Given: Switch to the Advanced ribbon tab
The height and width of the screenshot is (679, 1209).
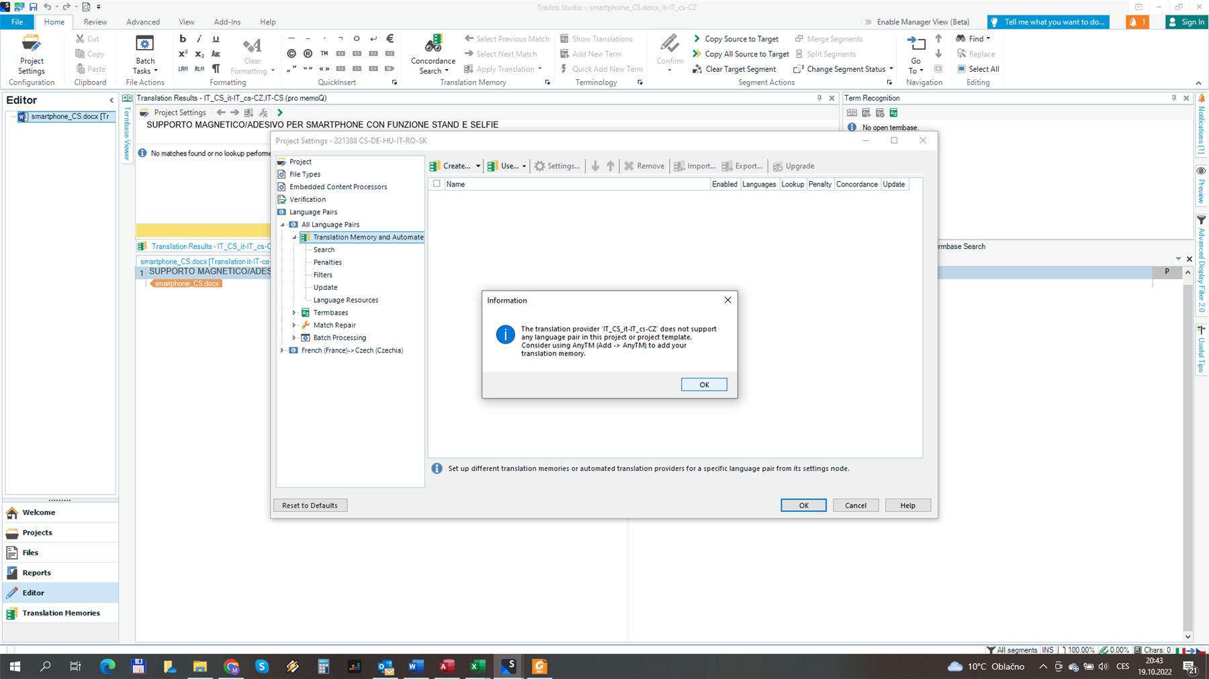Looking at the screenshot, I should [143, 22].
